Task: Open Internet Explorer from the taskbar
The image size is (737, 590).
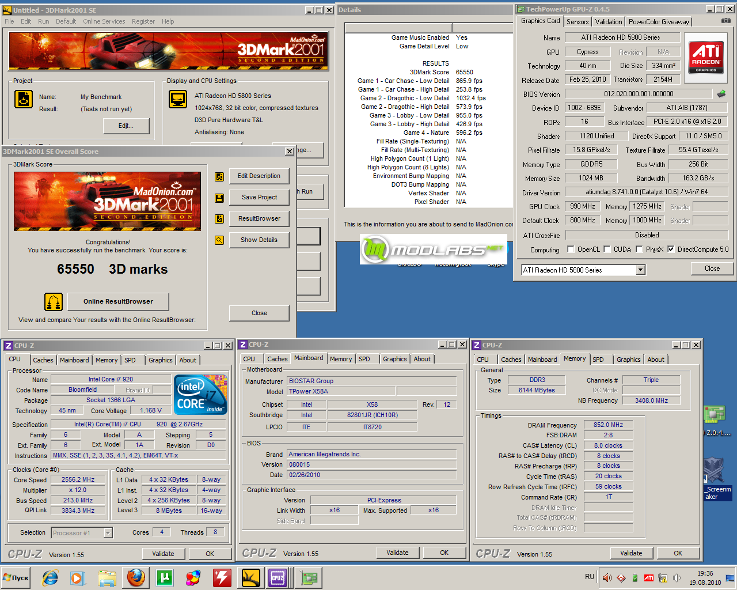Action: (50, 577)
